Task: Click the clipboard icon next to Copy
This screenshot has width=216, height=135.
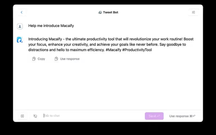Action: (34, 59)
